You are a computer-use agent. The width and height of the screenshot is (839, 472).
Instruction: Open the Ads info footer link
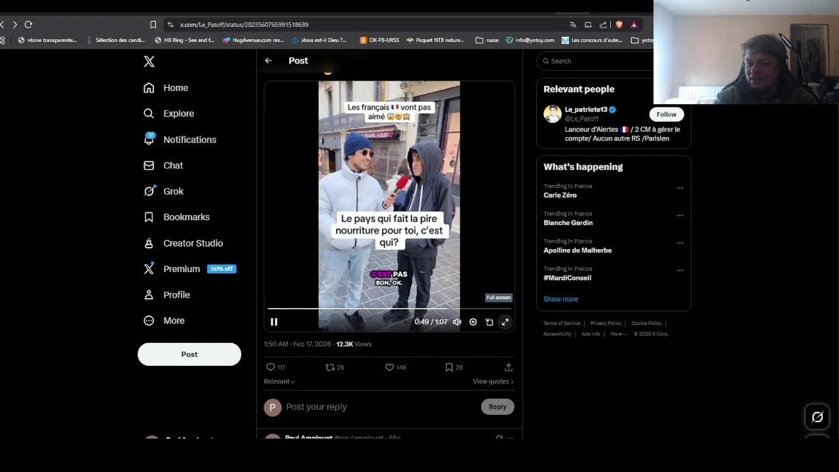(591, 334)
